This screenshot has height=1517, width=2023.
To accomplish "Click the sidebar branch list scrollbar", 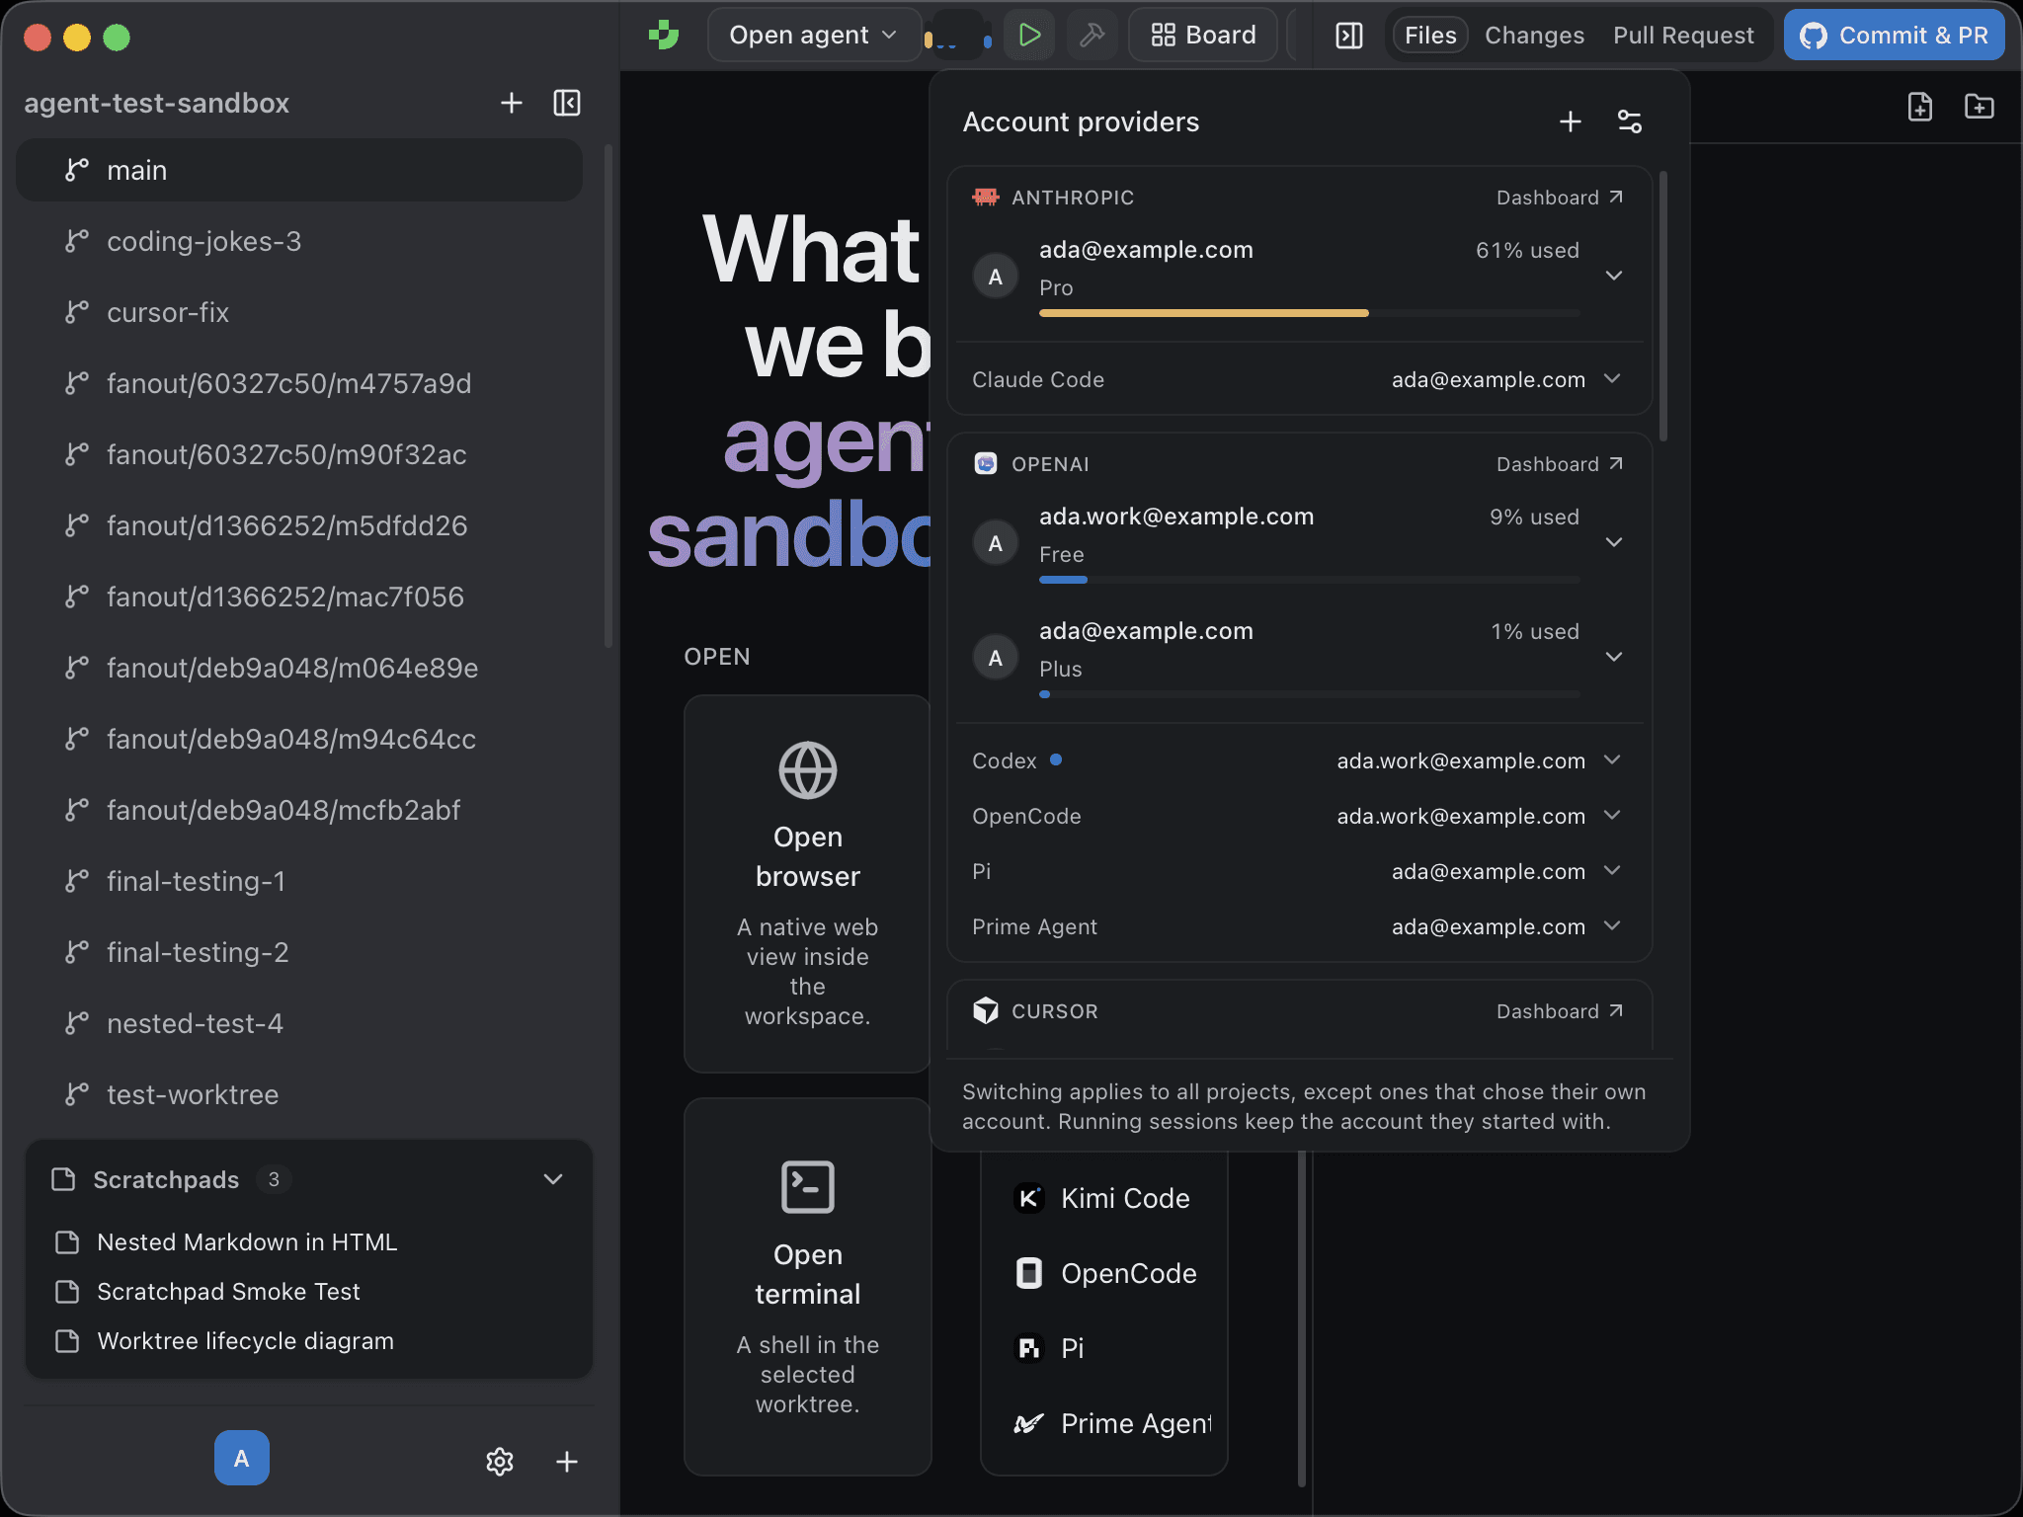I will tap(608, 395).
